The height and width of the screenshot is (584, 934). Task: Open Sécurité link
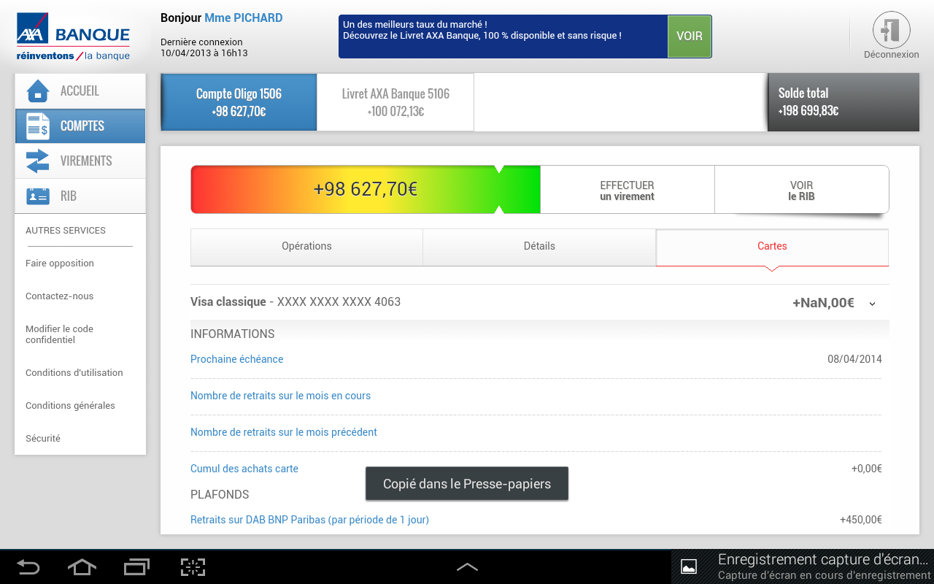(x=43, y=439)
